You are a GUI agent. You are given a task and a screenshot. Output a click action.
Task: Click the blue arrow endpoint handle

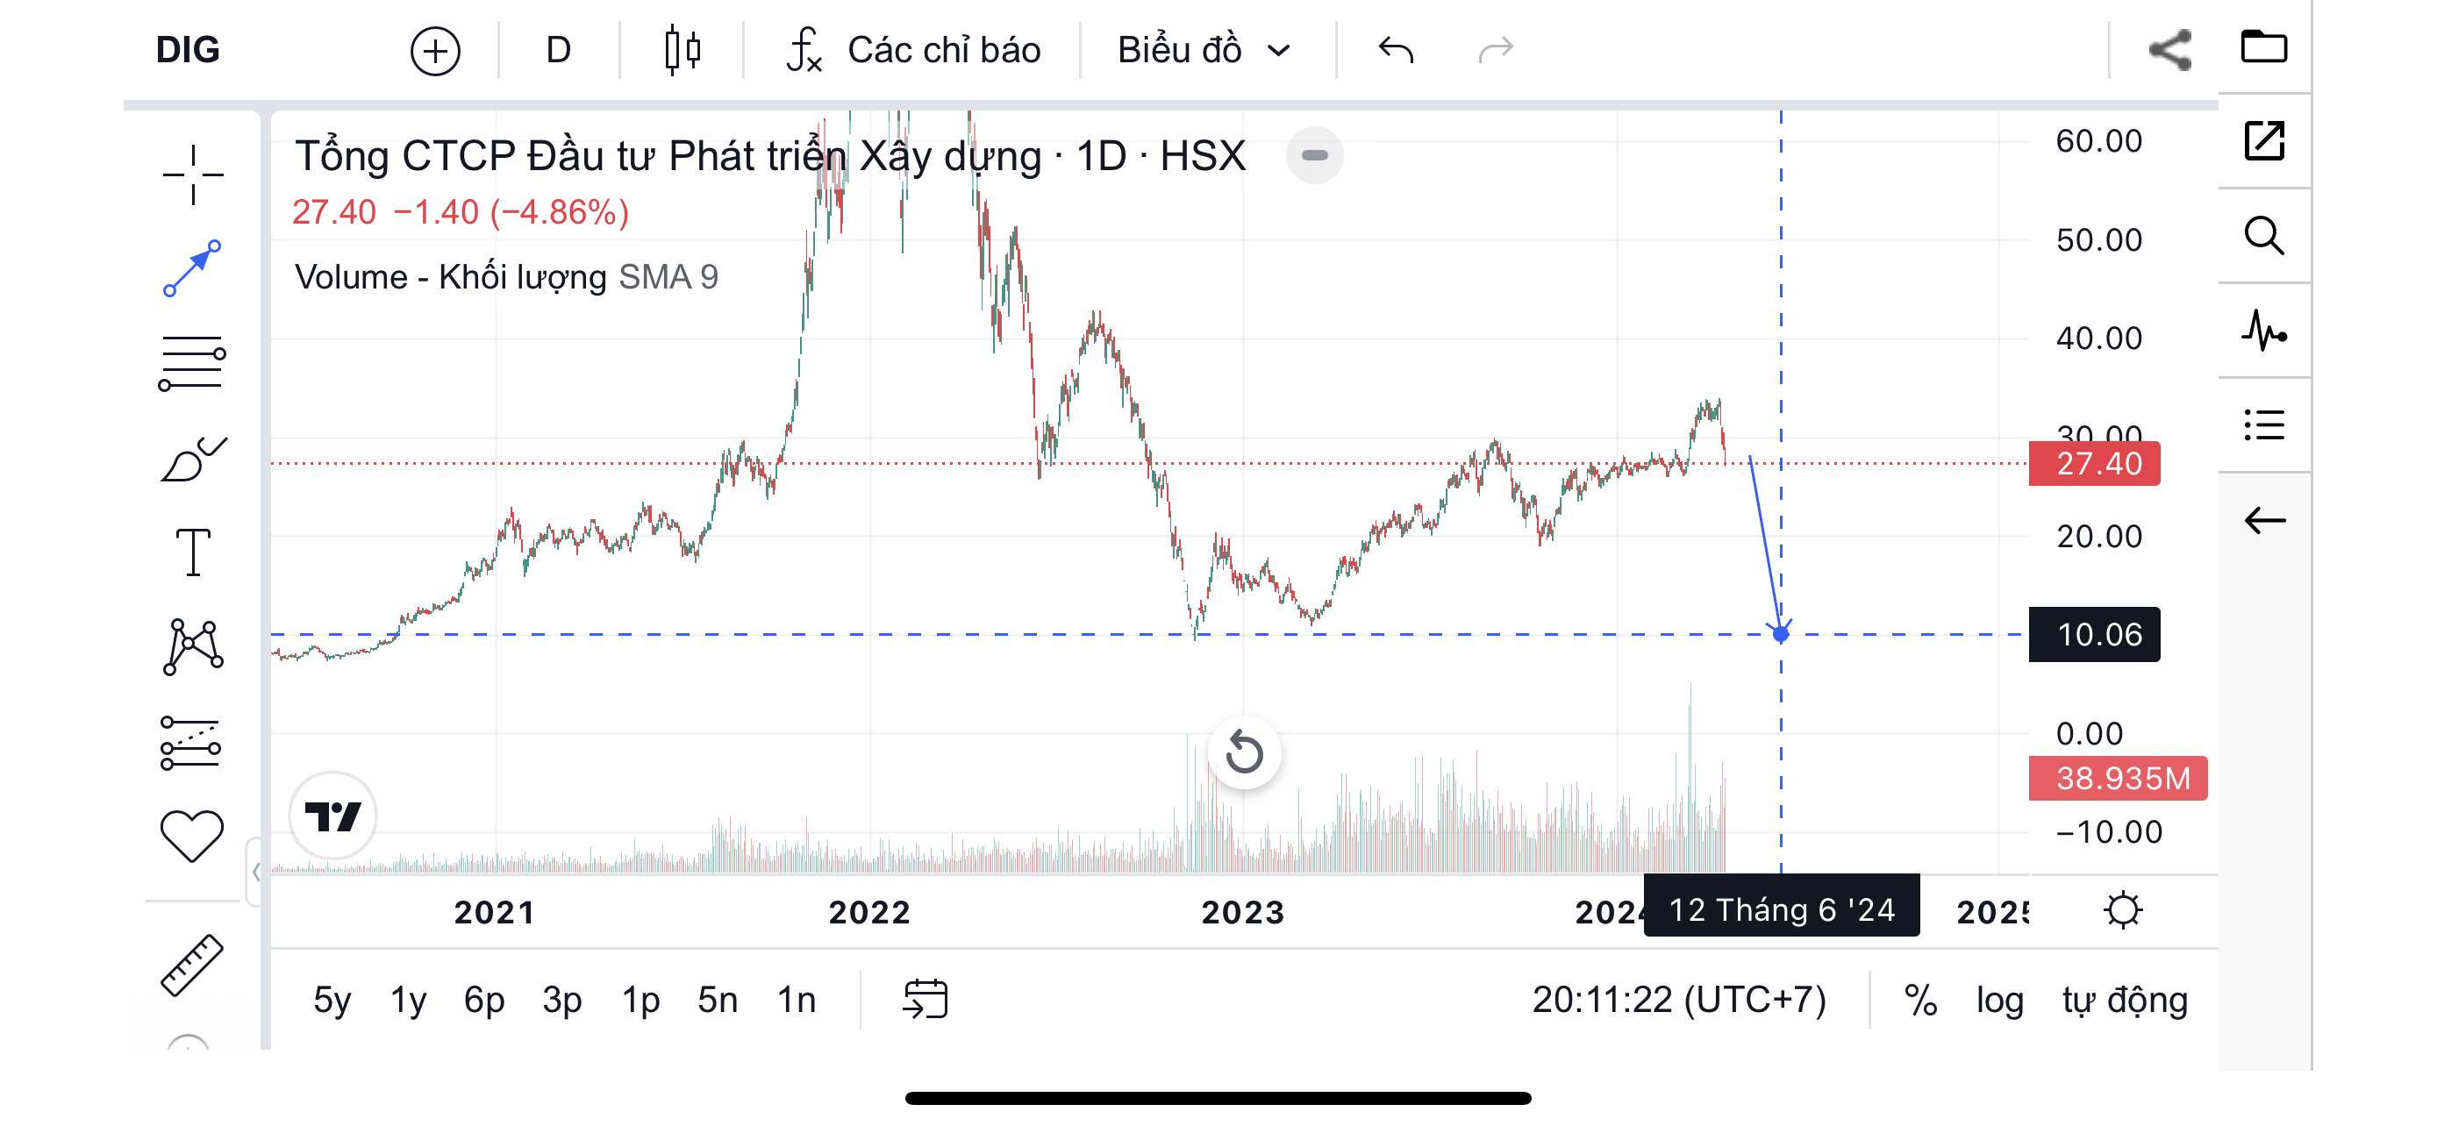pos(1781,634)
